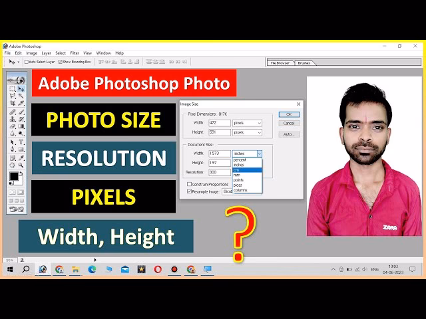Screen dimensions: 426x319
Task: Select the Clone Stamp tool
Action: [x=13, y=119]
